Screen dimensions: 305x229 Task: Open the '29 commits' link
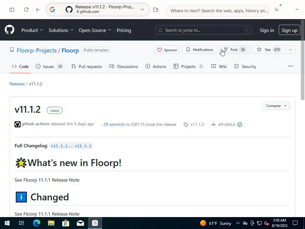coord(114,124)
